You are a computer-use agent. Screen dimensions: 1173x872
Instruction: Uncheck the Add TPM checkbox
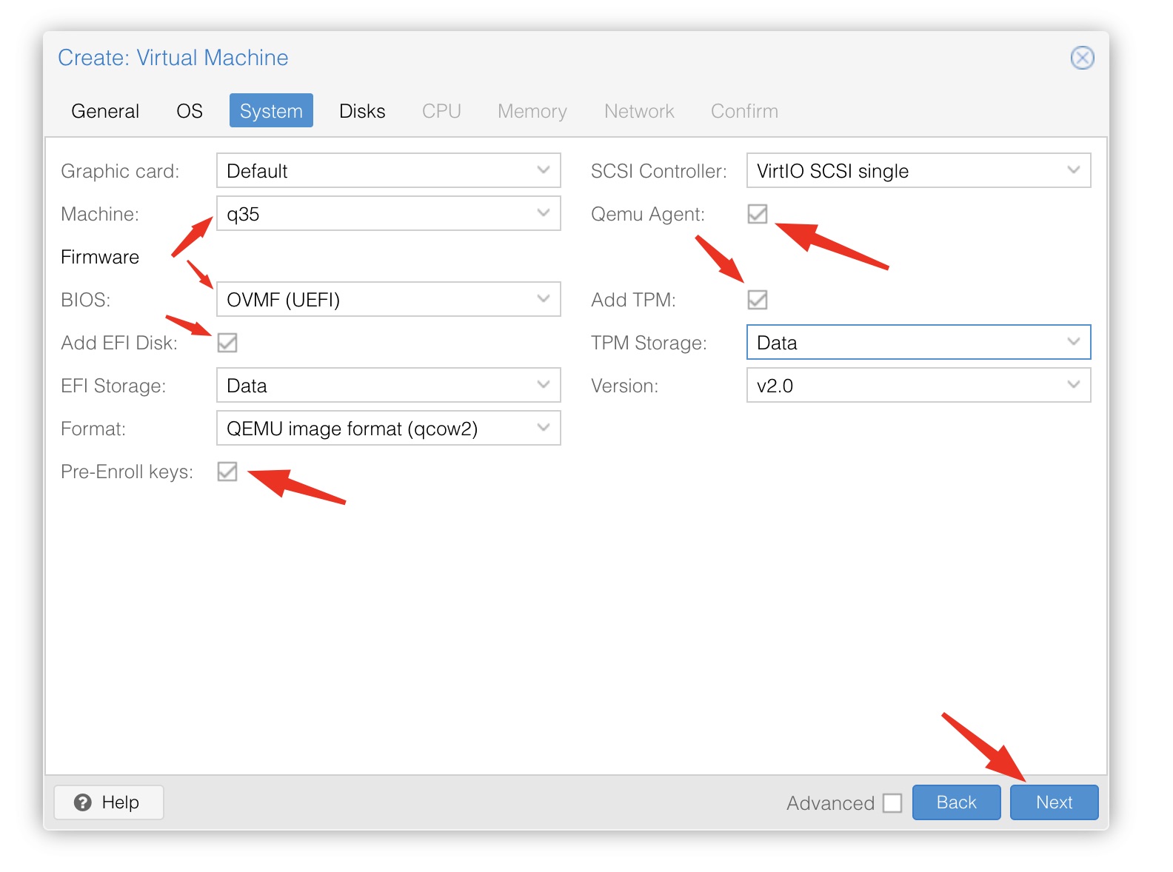757,300
